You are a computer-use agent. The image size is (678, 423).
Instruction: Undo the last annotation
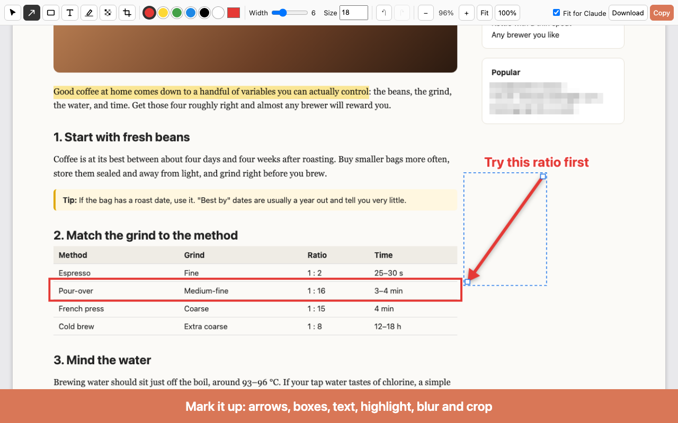tap(384, 13)
